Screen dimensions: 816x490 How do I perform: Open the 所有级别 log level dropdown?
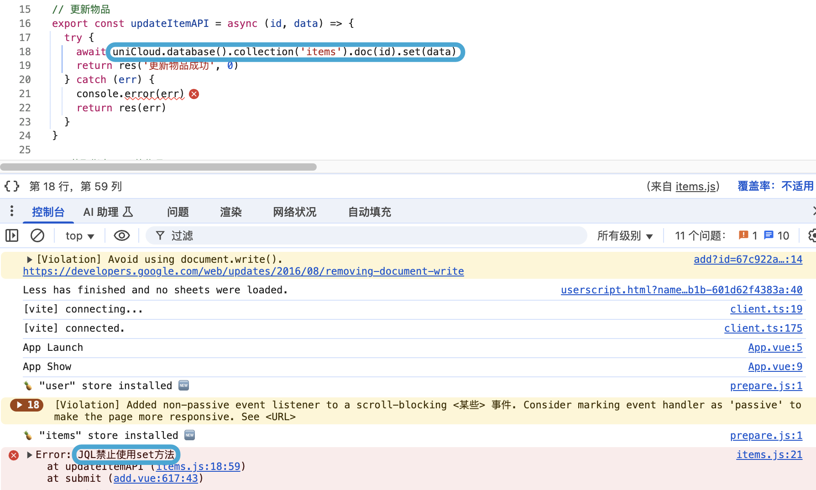pos(625,235)
